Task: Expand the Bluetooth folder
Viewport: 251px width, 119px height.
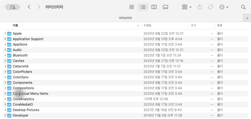Action: coord(5,55)
